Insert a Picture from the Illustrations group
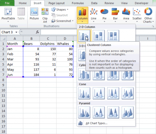Image resolution: width=156 pixels, height=134 pixels. [34, 14]
